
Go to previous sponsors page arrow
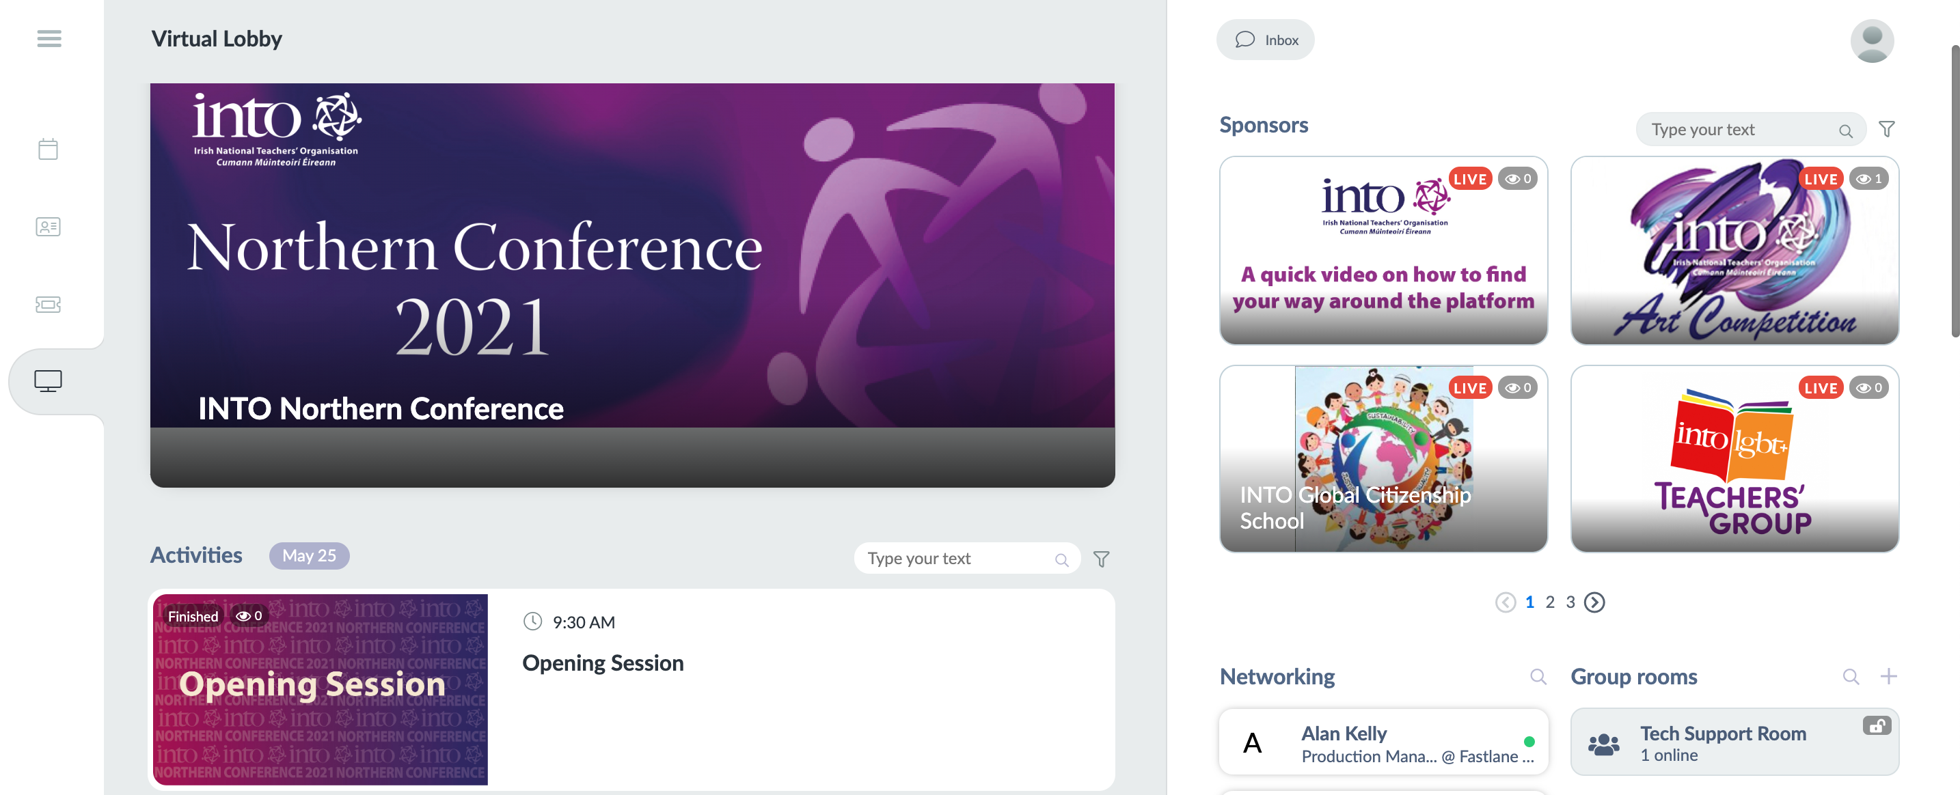(x=1505, y=602)
